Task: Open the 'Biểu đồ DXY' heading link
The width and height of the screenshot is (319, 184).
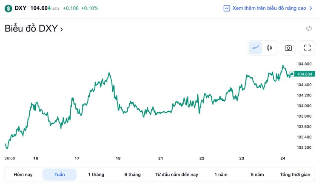Action: pyautogui.click(x=31, y=29)
